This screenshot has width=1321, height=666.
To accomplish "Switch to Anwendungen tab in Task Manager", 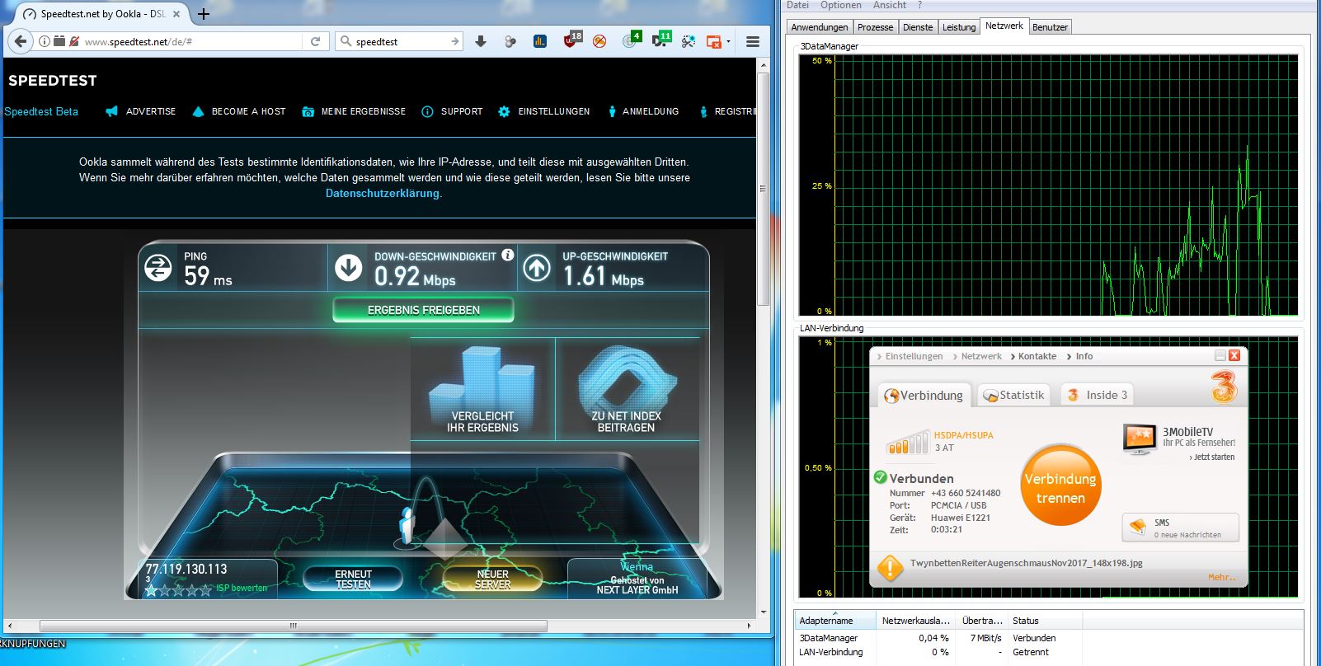I will point(820,27).
